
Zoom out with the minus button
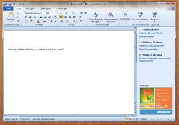(149, 119)
